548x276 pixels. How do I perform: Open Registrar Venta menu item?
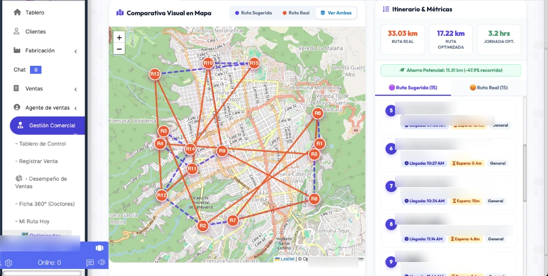point(36,161)
